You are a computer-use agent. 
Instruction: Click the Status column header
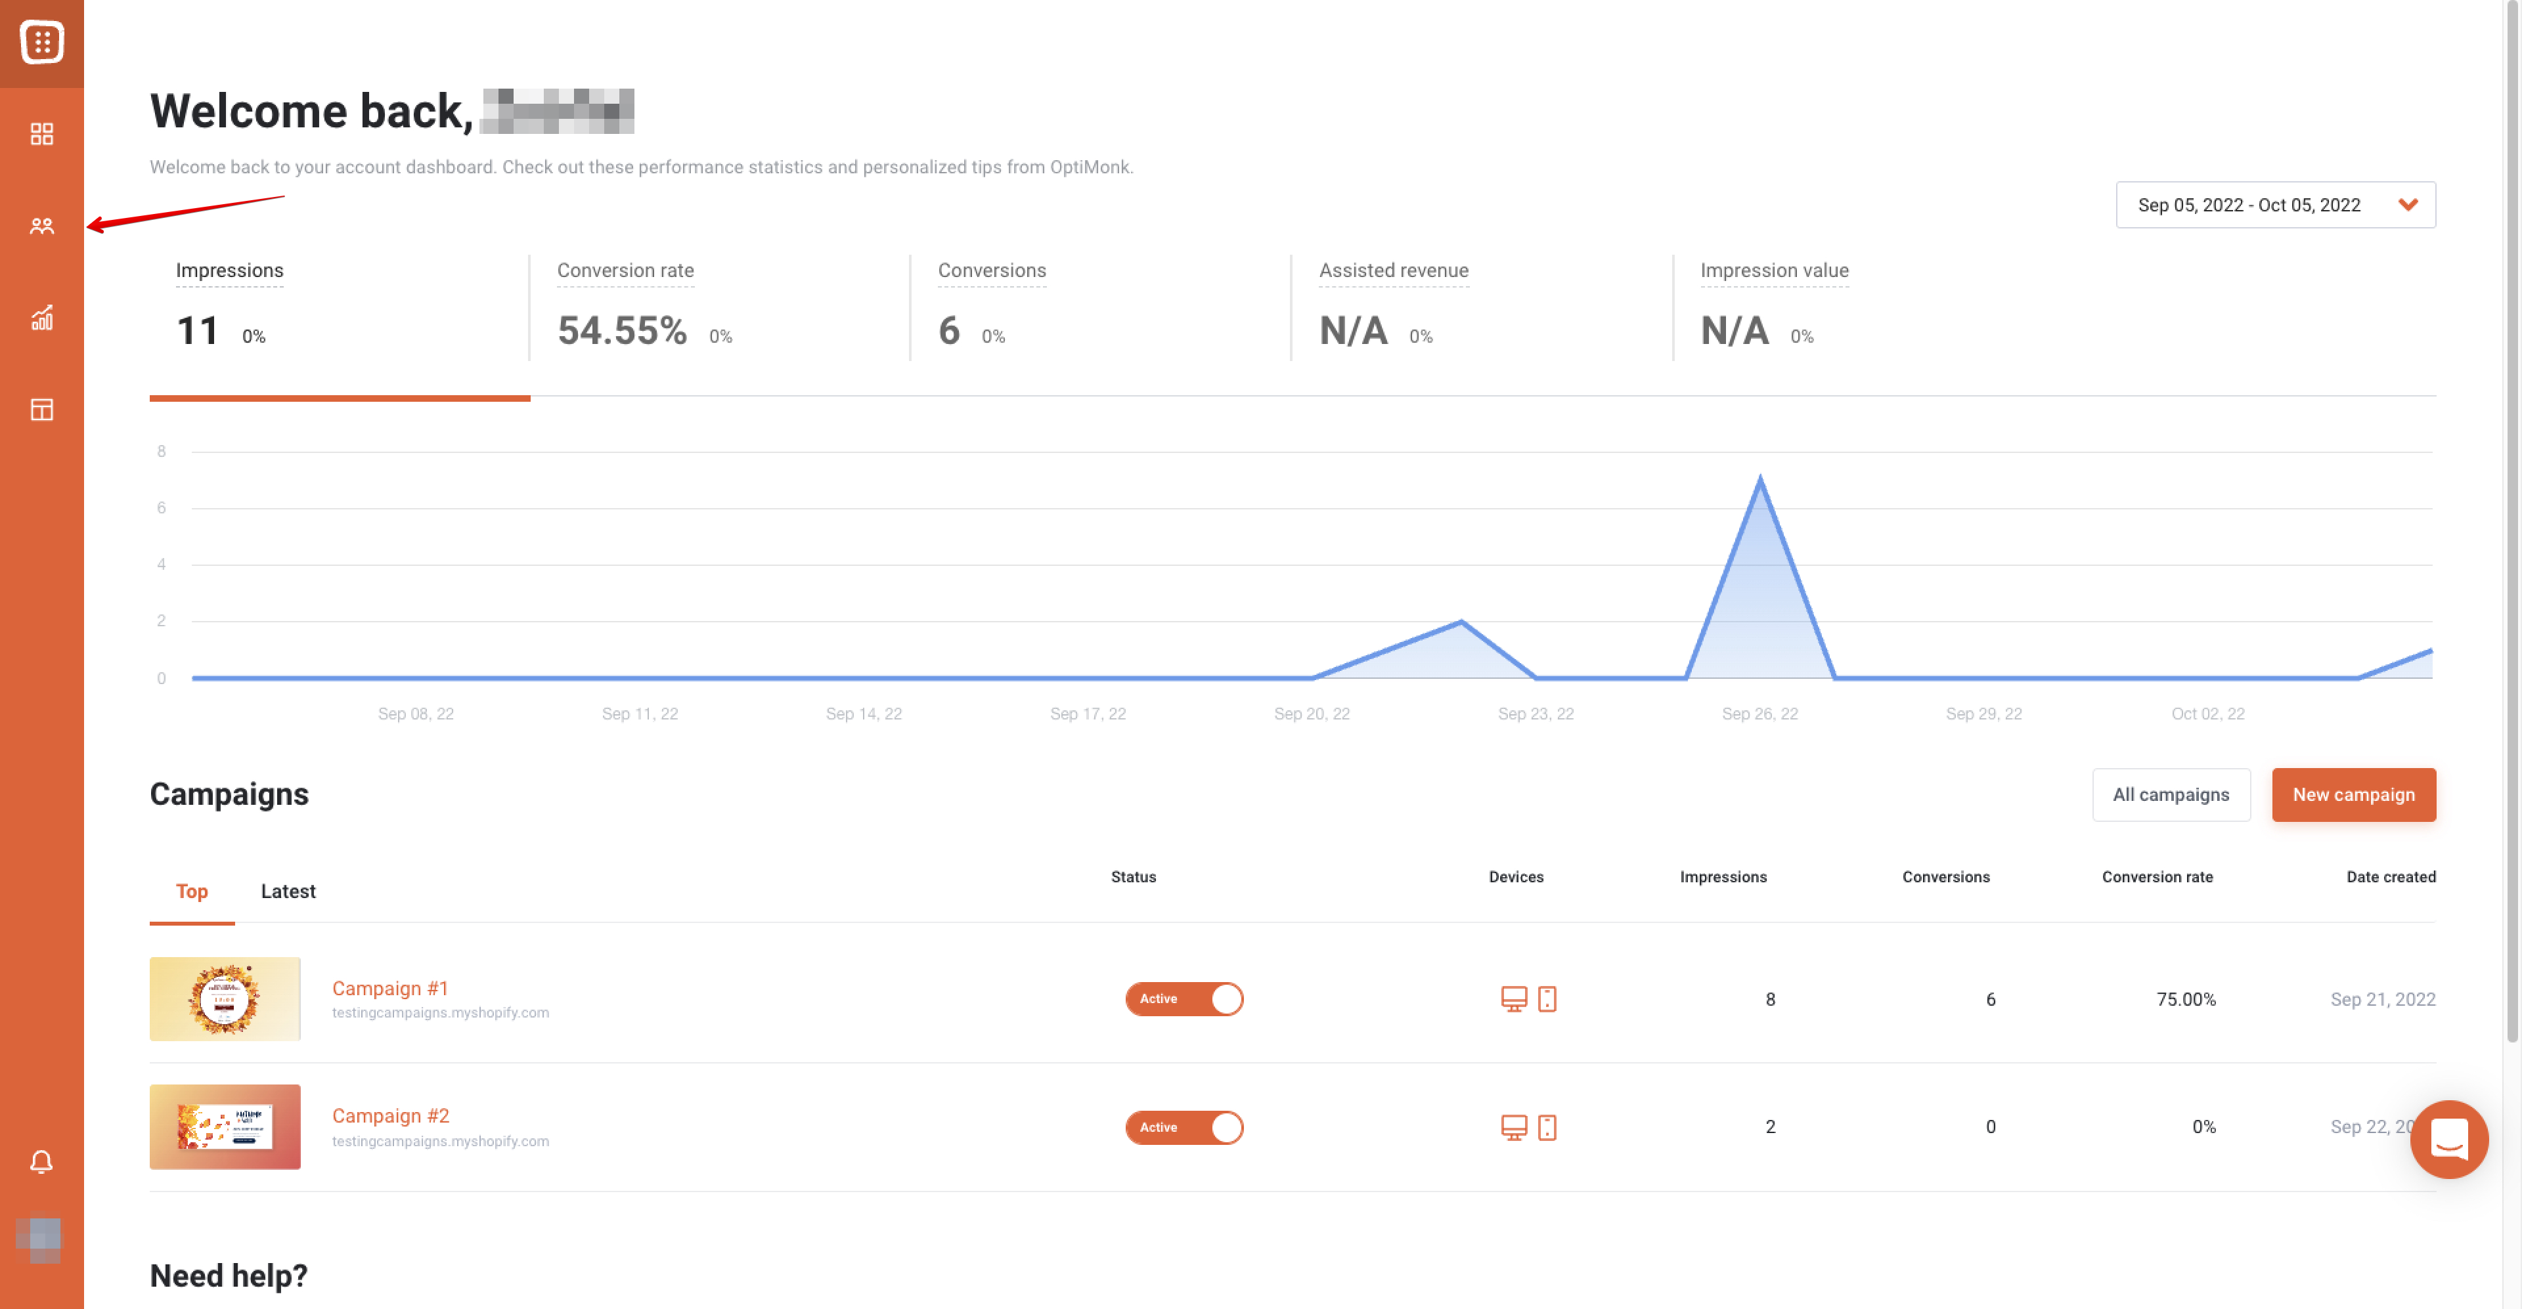[x=1133, y=876]
